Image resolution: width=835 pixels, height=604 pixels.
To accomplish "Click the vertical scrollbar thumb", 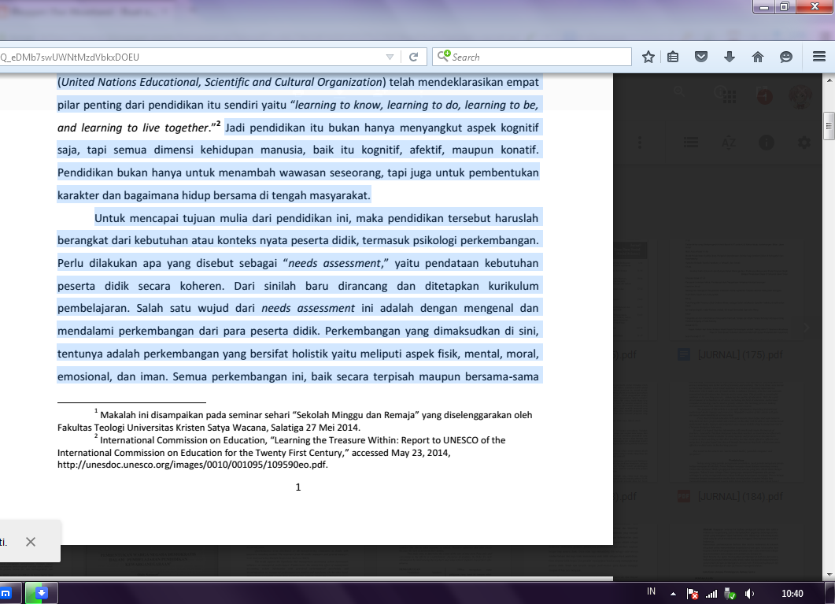I will [829, 126].
